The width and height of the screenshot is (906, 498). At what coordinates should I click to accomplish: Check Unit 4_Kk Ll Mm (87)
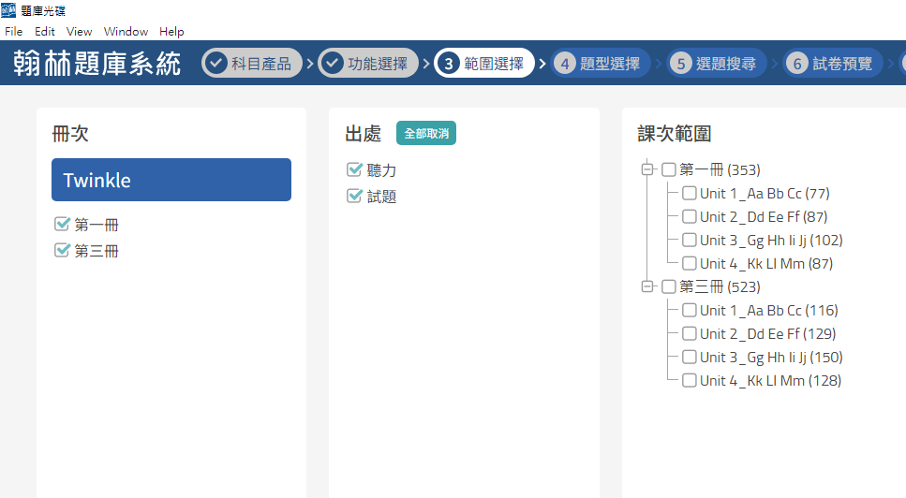[x=690, y=264]
